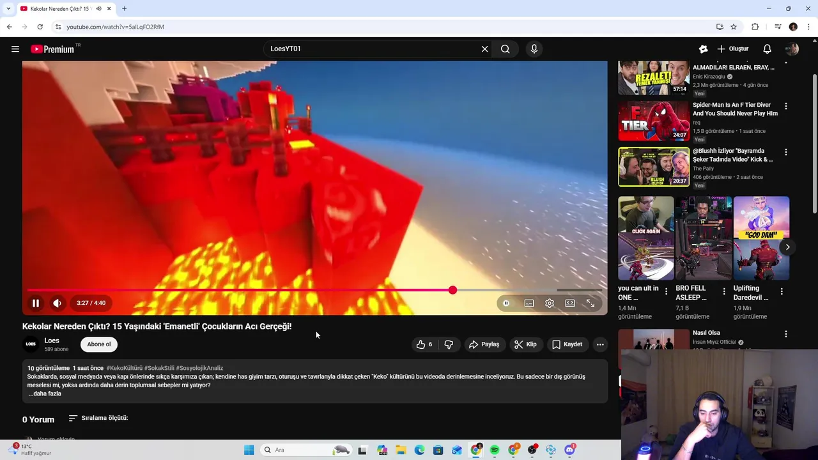Screen dimensions: 818x460
Task: Open the Nasıl Olsa video title
Action: pyautogui.click(x=706, y=333)
